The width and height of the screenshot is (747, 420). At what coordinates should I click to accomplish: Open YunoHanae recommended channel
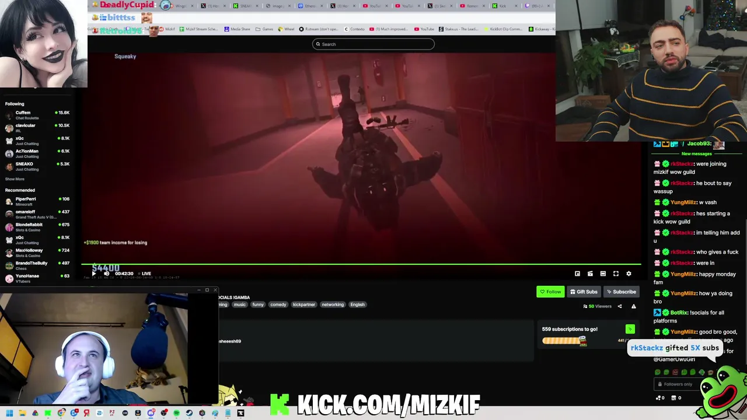click(37, 278)
